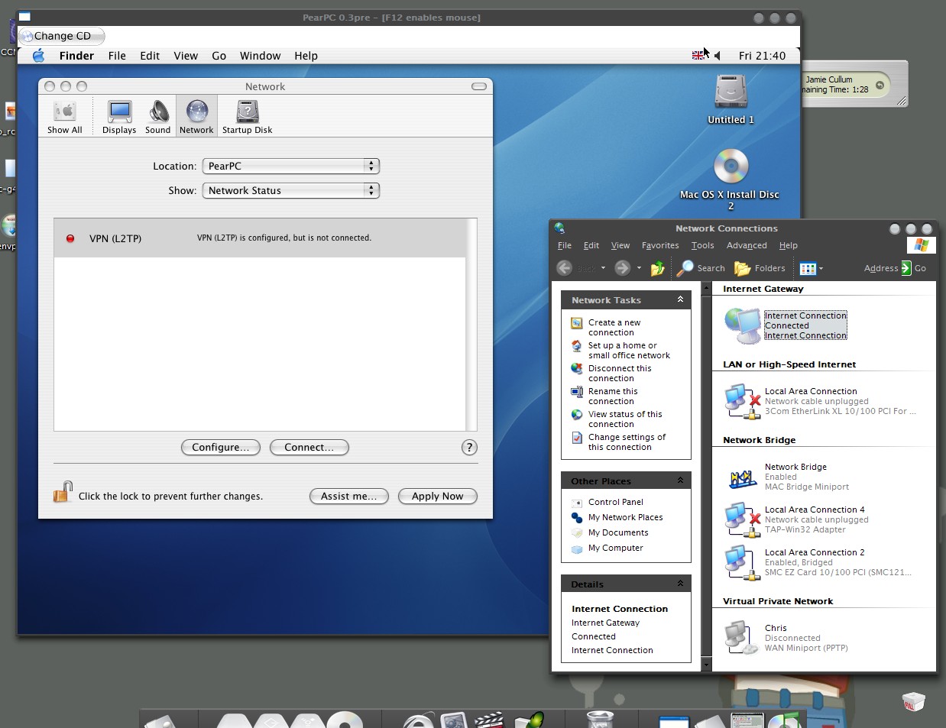The height and width of the screenshot is (728, 946).
Task: Collapse the Network Tasks panel
Action: 680,299
